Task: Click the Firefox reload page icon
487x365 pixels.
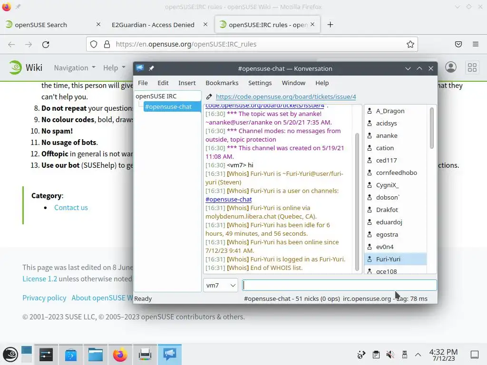Action: pos(46,44)
